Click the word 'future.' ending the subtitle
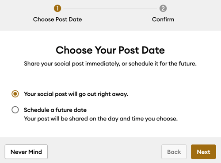This screenshot has width=221, height=163. point(187,64)
